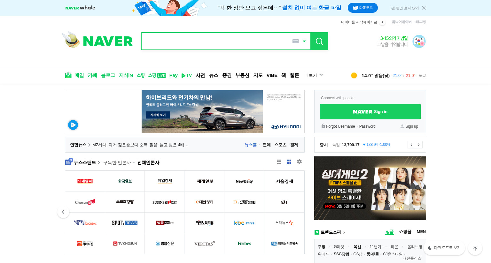
Task: Open newsstand settings gear icon
Action: click(x=299, y=162)
